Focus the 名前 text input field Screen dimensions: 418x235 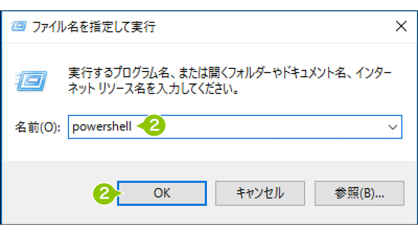click(235, 127)
